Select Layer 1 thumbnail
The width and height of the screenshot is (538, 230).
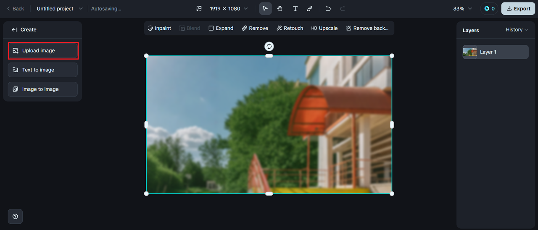(470, 52)
